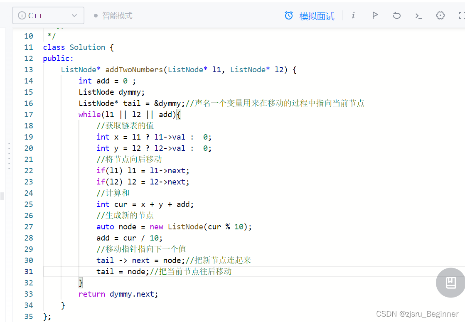Open editor settings gear icon
The width and height of the screenshot is (465, 322).
(x=440, y=15)
